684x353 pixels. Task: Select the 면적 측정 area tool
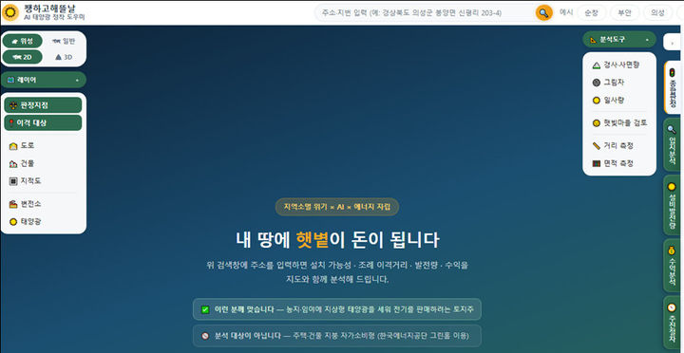[619, 163]
